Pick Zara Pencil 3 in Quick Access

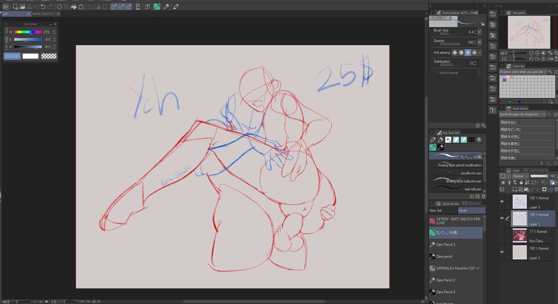point(456,245)
